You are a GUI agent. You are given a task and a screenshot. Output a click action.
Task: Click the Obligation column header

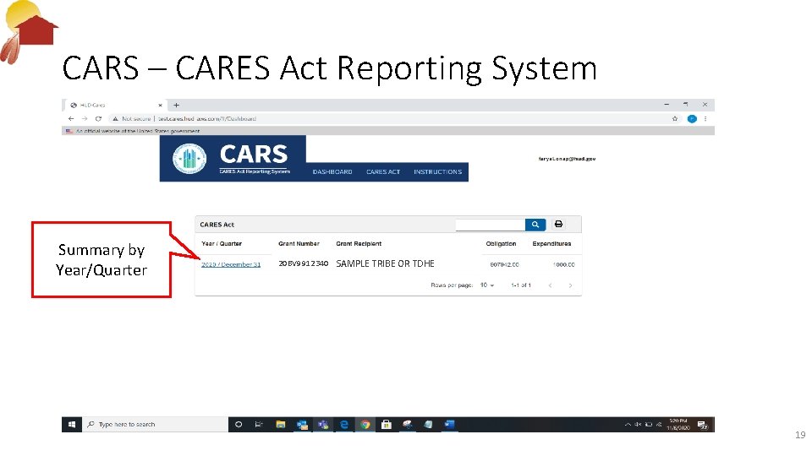[x=501, y=243]
